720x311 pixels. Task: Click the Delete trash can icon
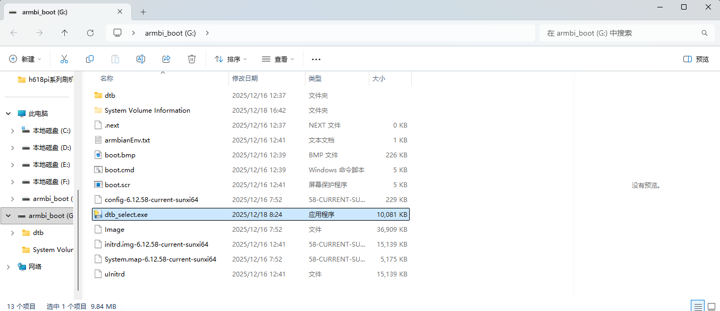click(x=192, y=59)
